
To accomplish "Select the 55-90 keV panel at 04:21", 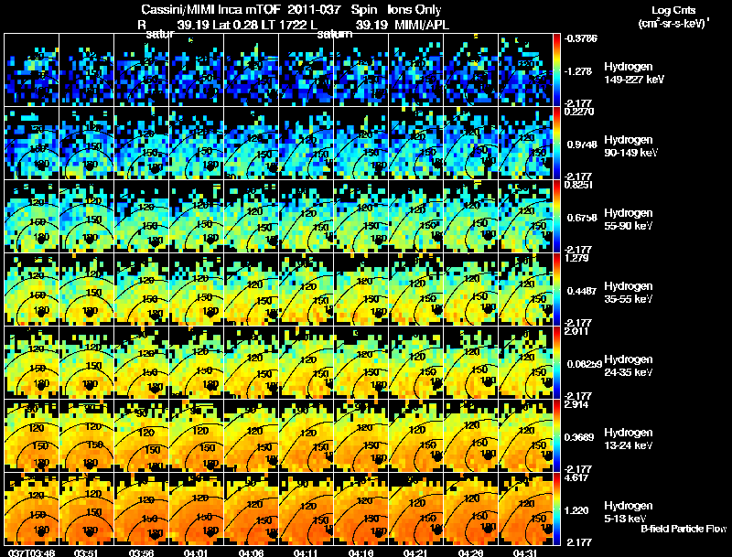I will [415, 216].
